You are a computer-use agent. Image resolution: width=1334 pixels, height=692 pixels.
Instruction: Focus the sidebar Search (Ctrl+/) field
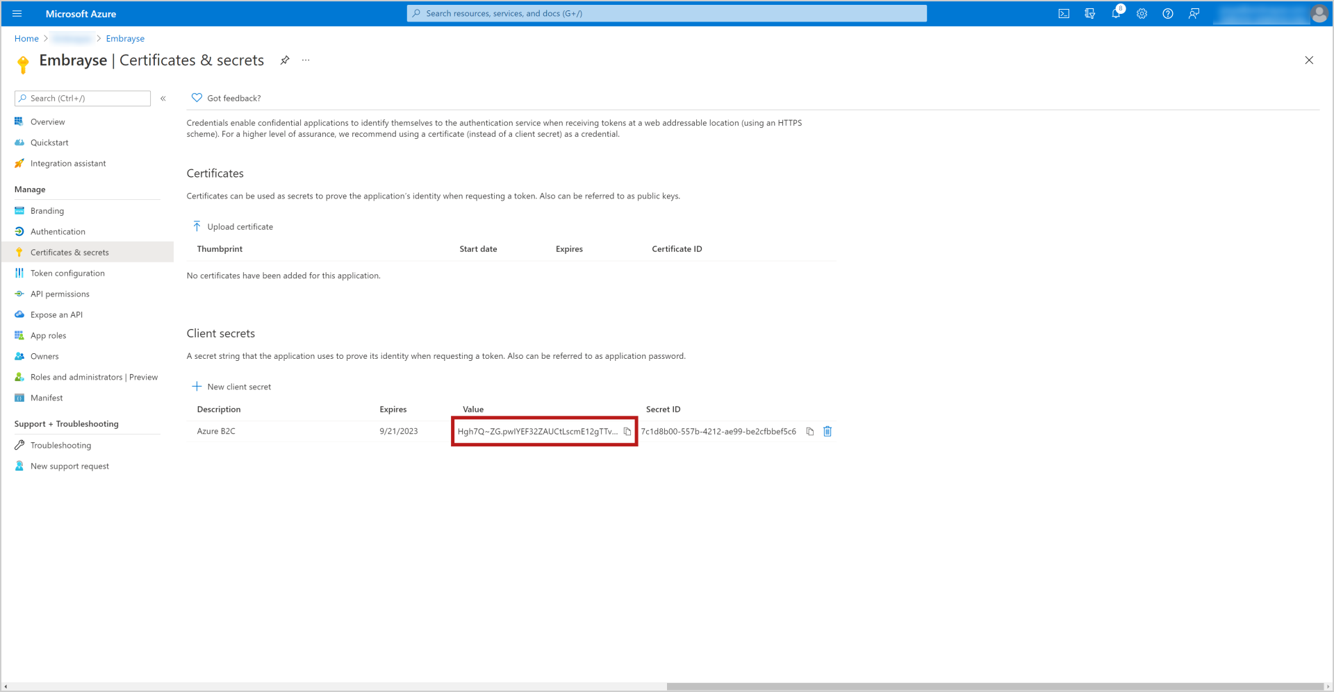(83, 99)
